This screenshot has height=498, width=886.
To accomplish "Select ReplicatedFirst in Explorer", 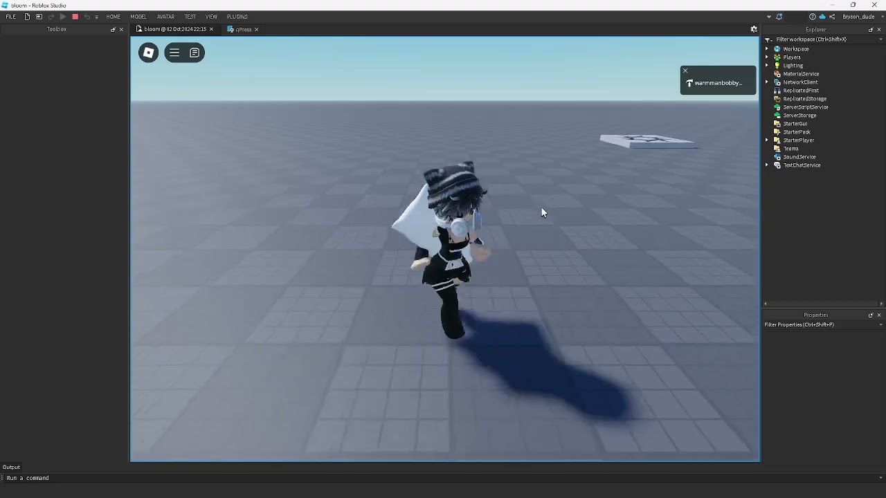I will 801,91.
